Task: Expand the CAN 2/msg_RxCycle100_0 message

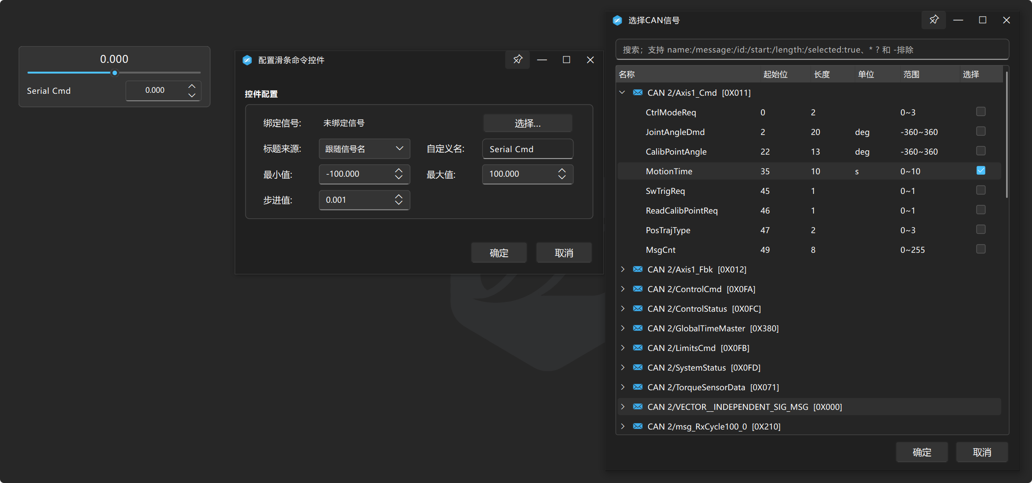Action: tap(623, 426)
